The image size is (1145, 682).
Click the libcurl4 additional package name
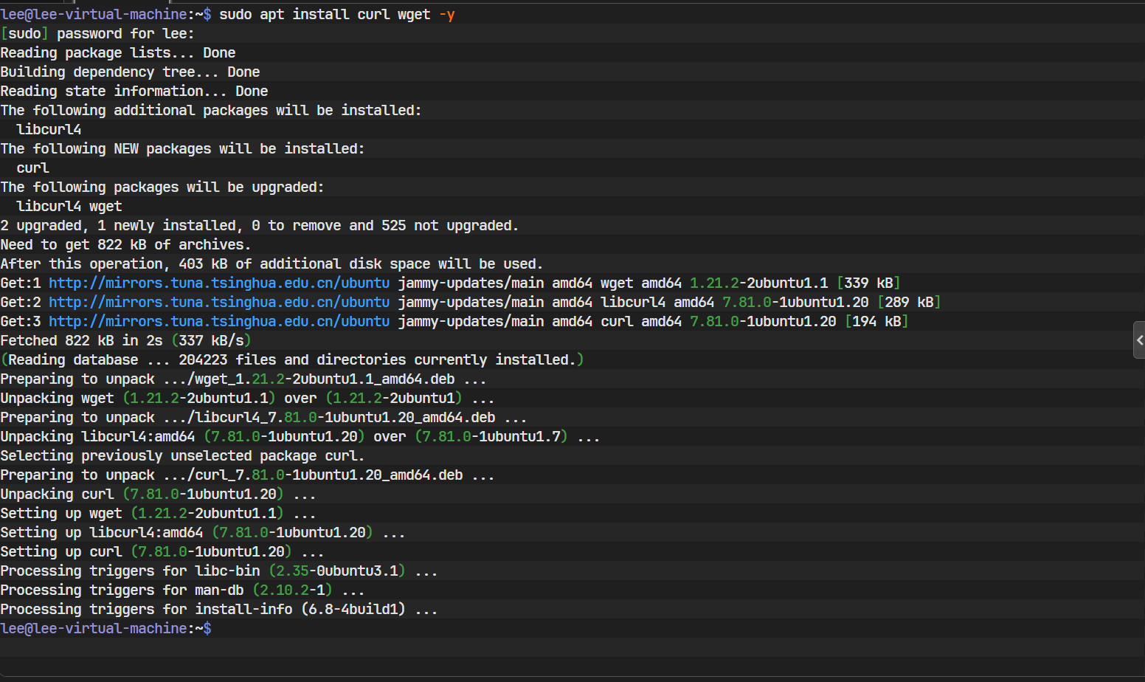click(x=49, y=129)
